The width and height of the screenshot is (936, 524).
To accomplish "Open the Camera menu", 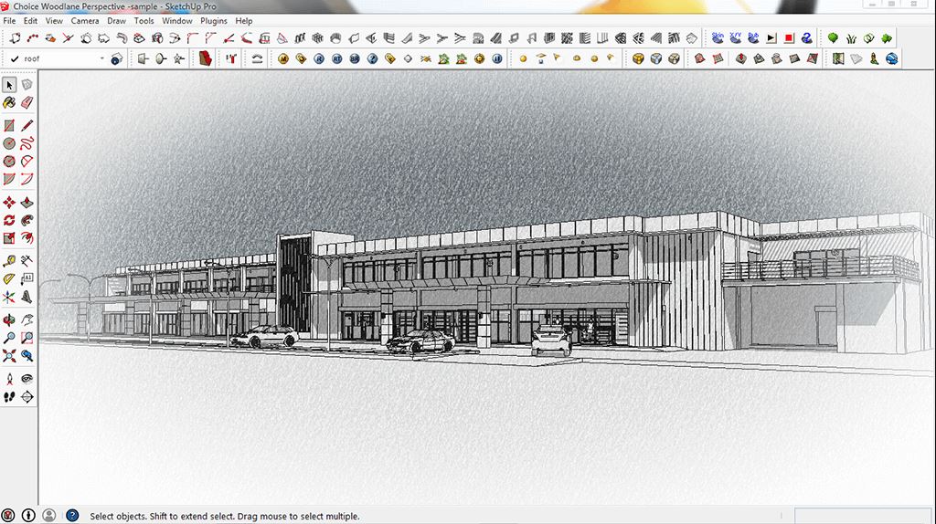I will (85, 20).
